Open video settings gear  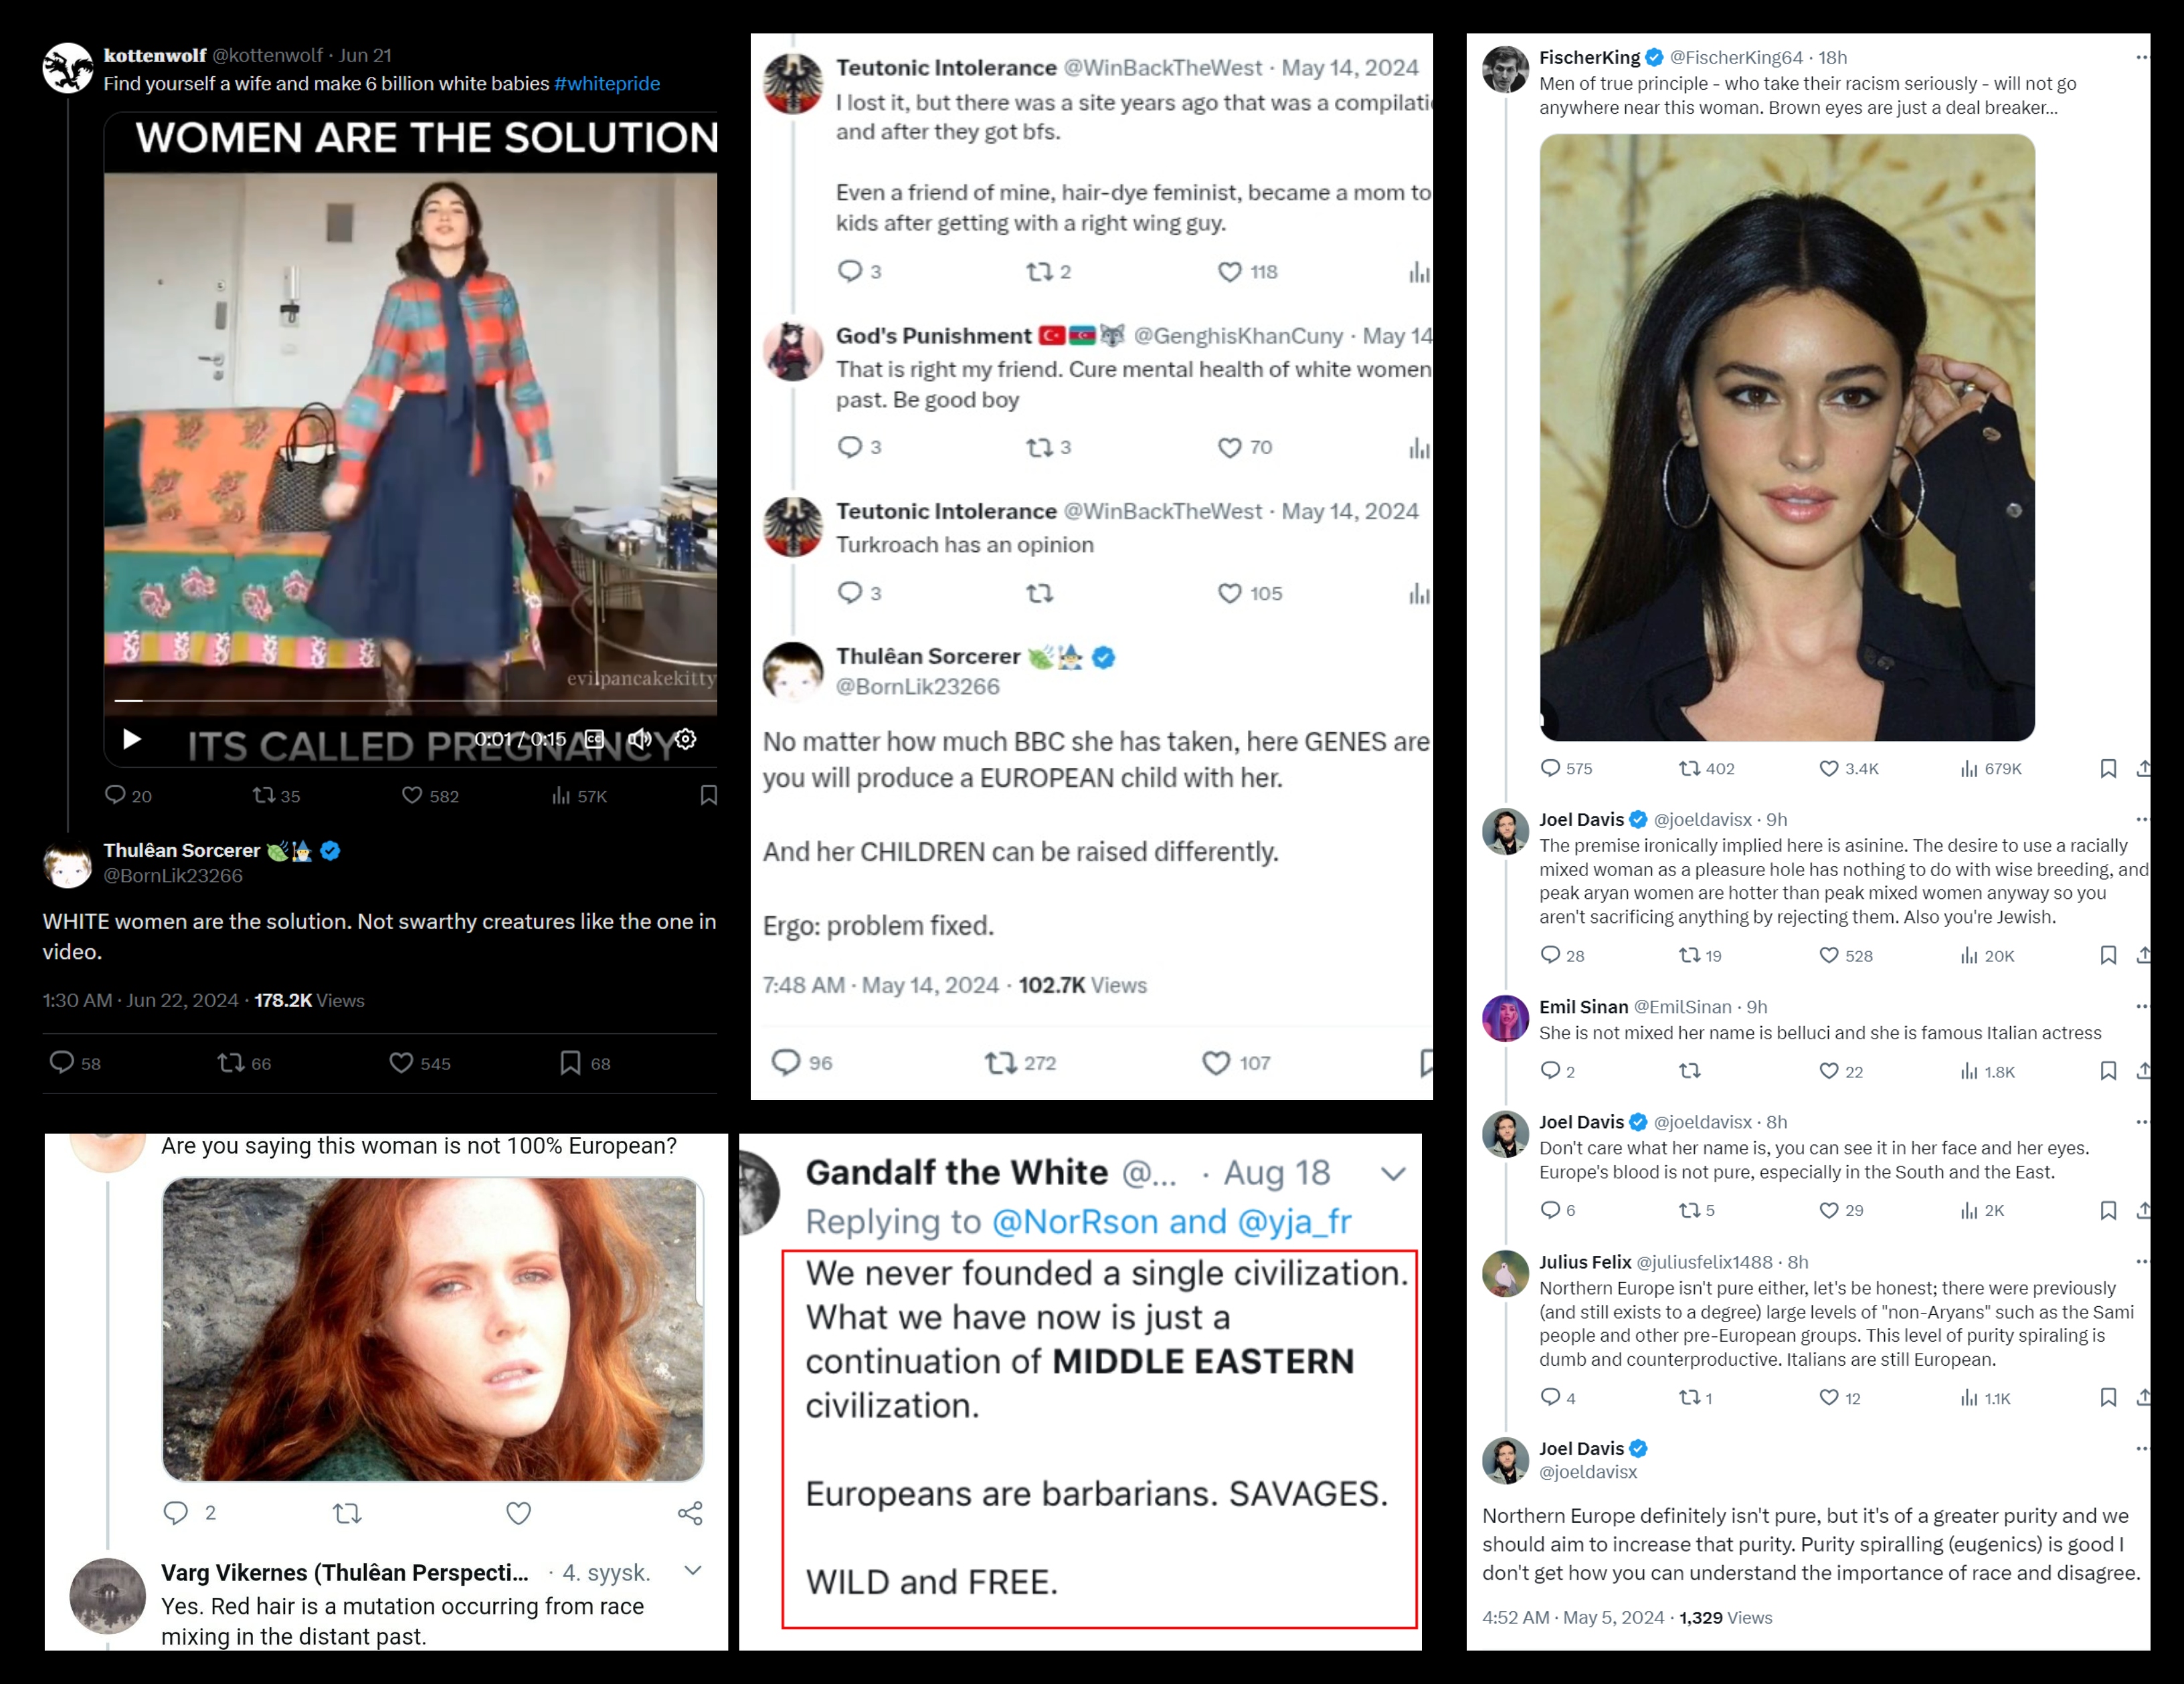click(685, 738)
